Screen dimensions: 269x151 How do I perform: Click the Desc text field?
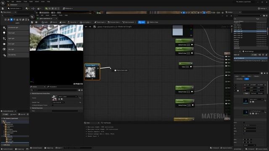tap(65, 111)
